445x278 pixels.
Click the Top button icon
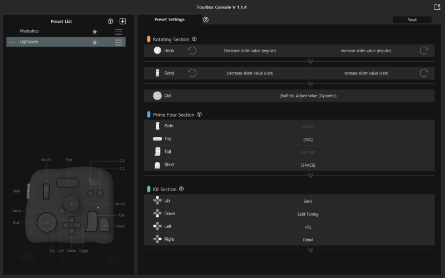pos(157,138)
